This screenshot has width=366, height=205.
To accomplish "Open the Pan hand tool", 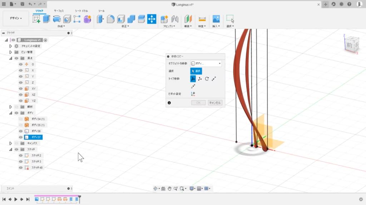I will click(x=169, y=189).
